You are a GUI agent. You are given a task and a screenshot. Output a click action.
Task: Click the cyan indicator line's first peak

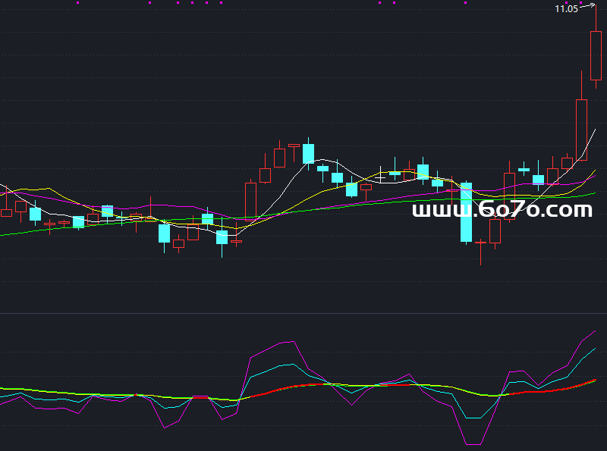pos(292,364)
